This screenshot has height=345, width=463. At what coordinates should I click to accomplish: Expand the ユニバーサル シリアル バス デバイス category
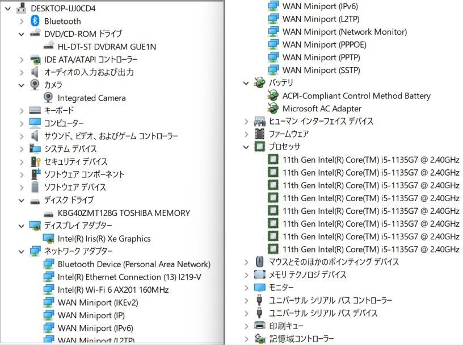tap(246, 313)
